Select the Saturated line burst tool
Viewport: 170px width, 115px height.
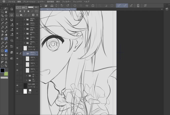pyautogui.click(x=2, y=59)
